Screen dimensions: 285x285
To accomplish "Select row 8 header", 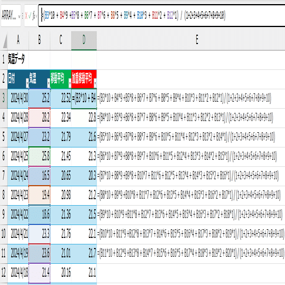I will 4,195.
